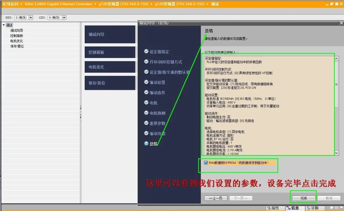Open the DDS dropdown

coord(31,18)
